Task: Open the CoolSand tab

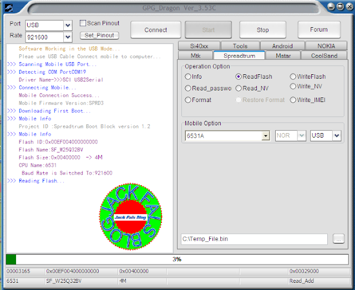Action: tap(324, 55)
